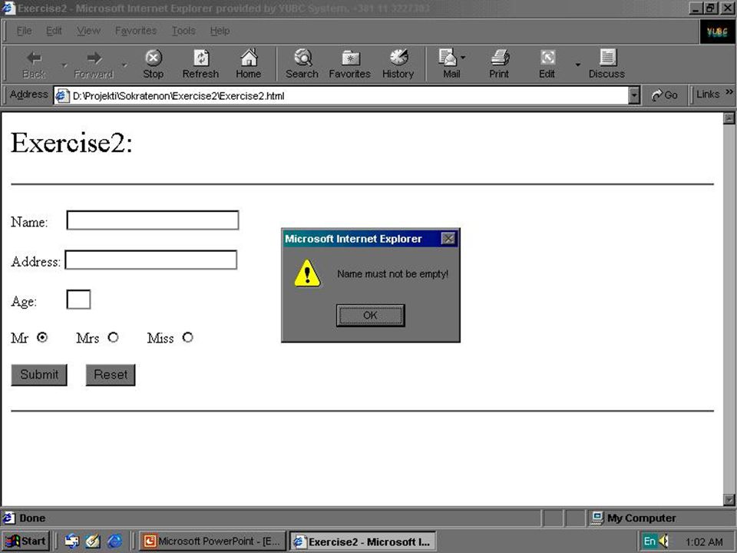
Task: Click the page icon in the address bar
Action: pos(62,96)
